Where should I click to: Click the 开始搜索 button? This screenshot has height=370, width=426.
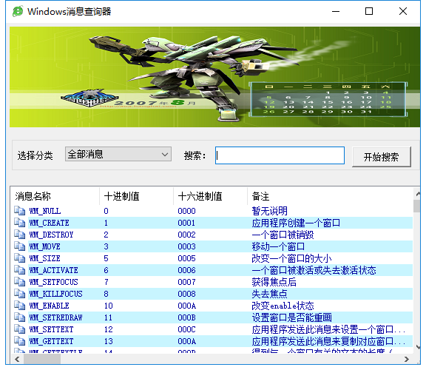click(381, 157)
